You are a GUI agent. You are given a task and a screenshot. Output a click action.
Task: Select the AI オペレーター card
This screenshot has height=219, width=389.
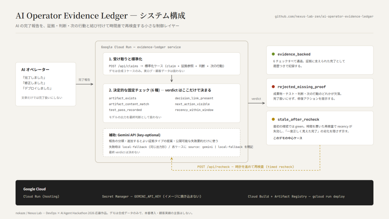coord(46,84)
